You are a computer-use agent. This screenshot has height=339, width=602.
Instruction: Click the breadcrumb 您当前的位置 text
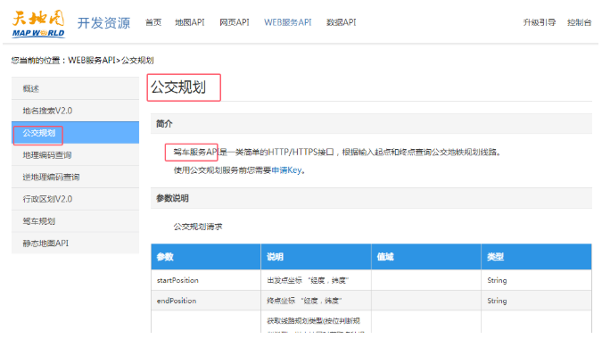[x=36, y=61]
